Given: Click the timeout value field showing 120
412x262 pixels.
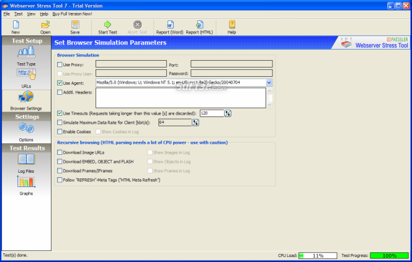Looking at the screenshot, I should pos(212,113).
